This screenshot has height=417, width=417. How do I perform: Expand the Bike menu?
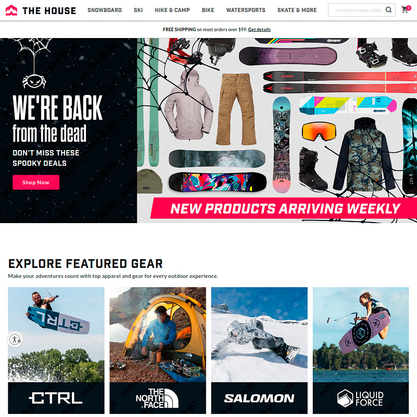208,10
